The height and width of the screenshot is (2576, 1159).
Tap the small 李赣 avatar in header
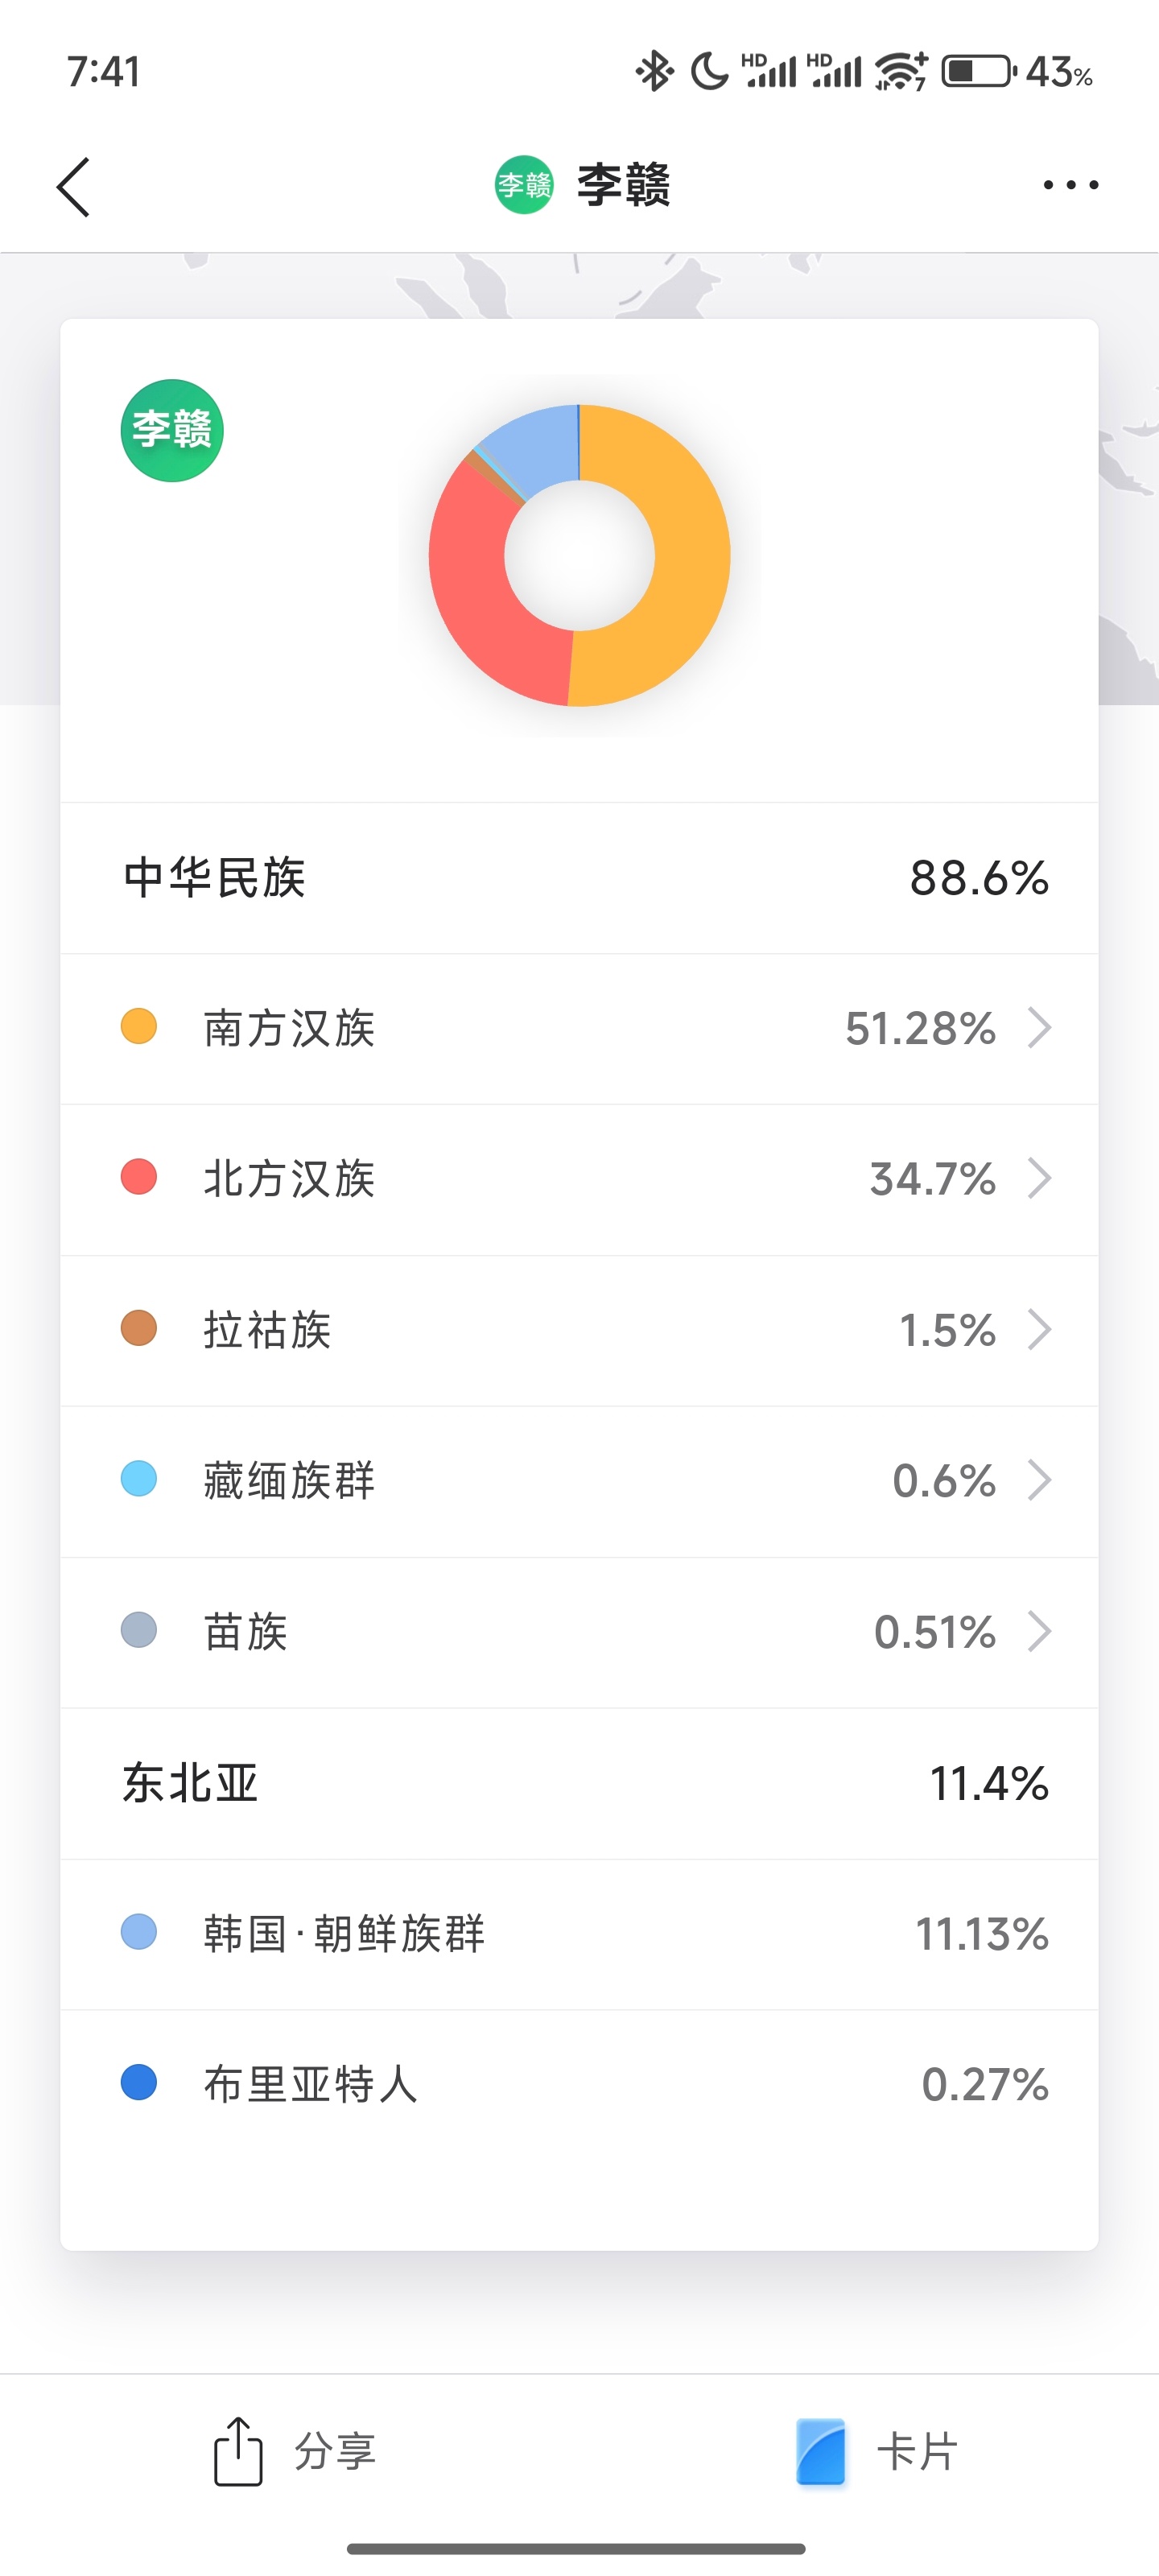(x=524, y=185)
